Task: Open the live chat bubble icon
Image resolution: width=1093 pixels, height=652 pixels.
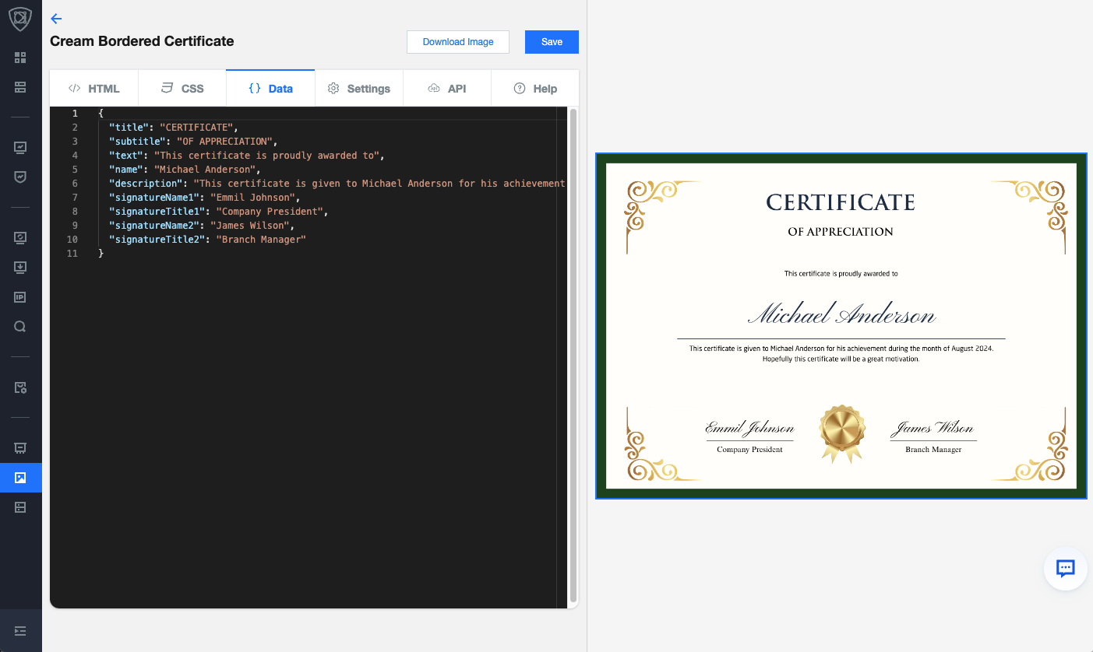Action: 1065,568
